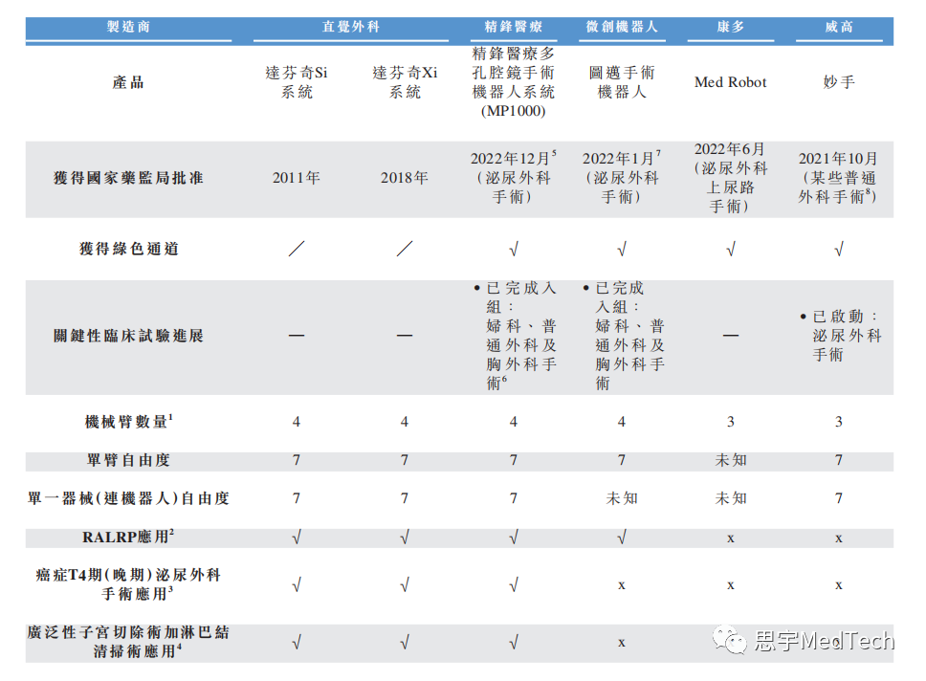Select 機械臂數量 value 4 for 達芬奇Si
The height and width of the screenshot is (681, 926).
pyautogui.click(x=297, y=423)
